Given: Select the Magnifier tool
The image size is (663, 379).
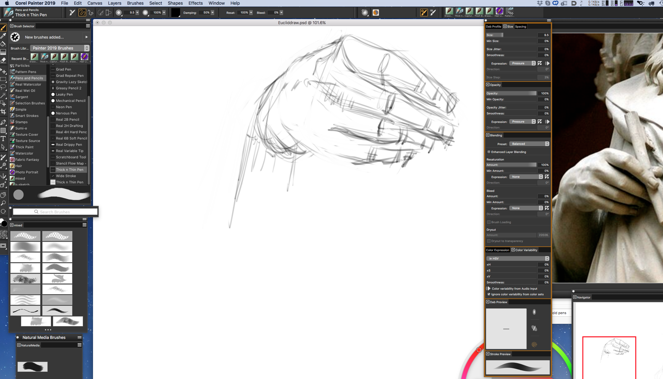Looking at the screenshot, I should tap(3, 203).
